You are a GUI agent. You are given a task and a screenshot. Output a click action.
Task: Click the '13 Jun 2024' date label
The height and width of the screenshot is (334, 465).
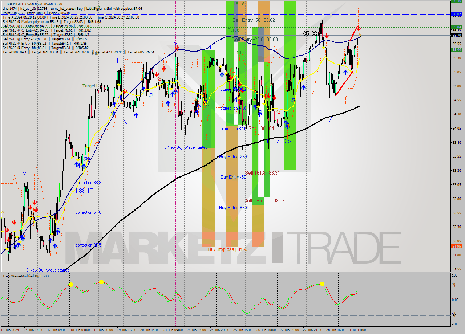click(x=10, y=330)
